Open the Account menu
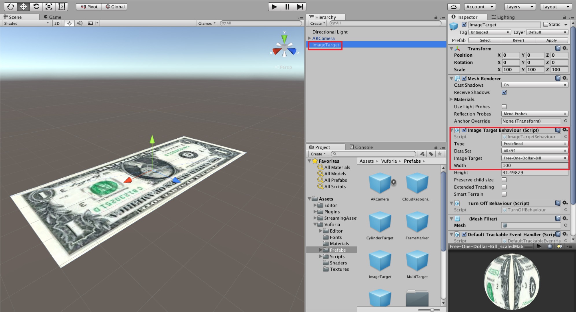576x312 pixels. (480, 7)
